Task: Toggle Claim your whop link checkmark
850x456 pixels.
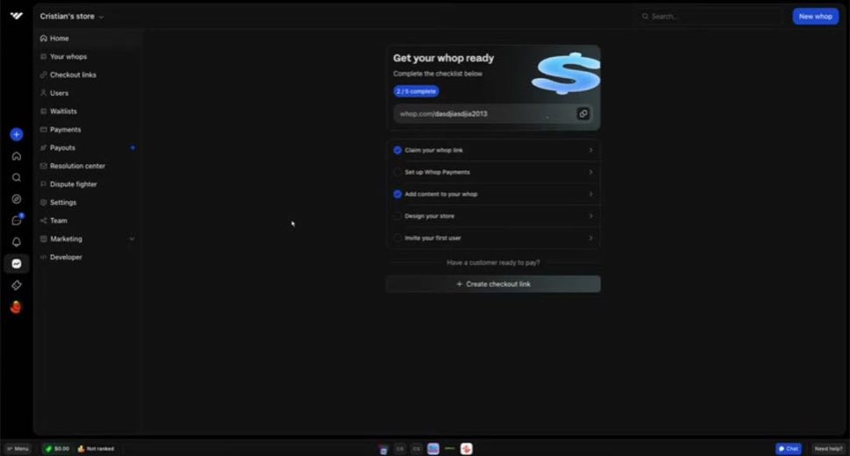Action: pos(397,150)
